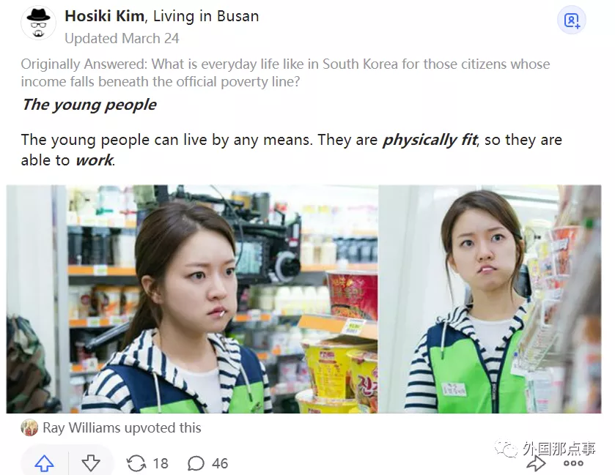Screen dimensions: 615x475
Task: Click Ray Williams upvoted this link
Action: (x=122, y=427)
